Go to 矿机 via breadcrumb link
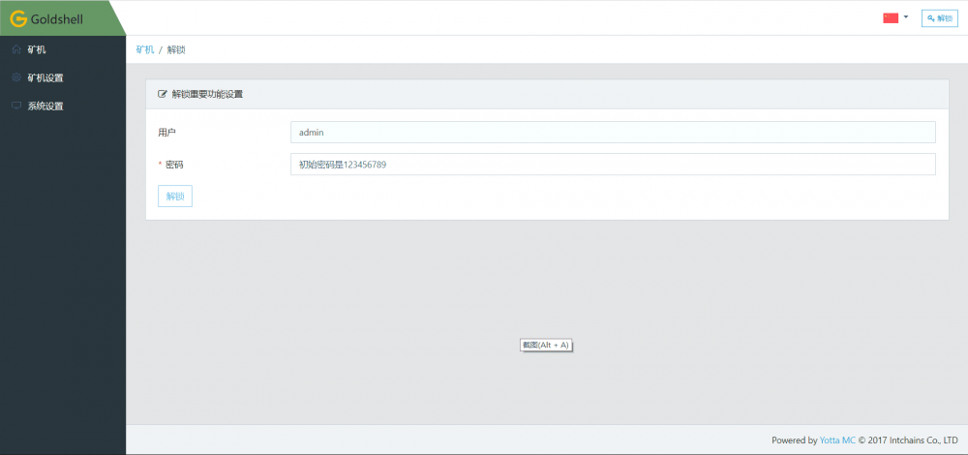The width and height of the screenshot is (968, 455). click(144, 50)
